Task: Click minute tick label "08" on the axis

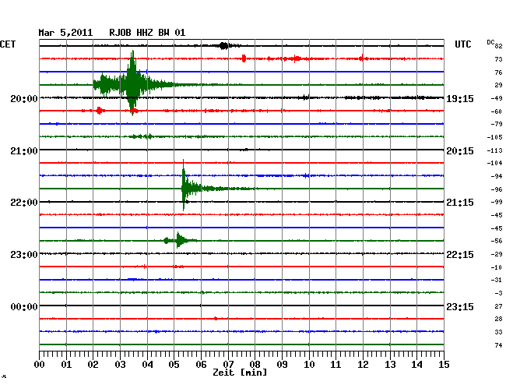Action: tap(255, 365)
